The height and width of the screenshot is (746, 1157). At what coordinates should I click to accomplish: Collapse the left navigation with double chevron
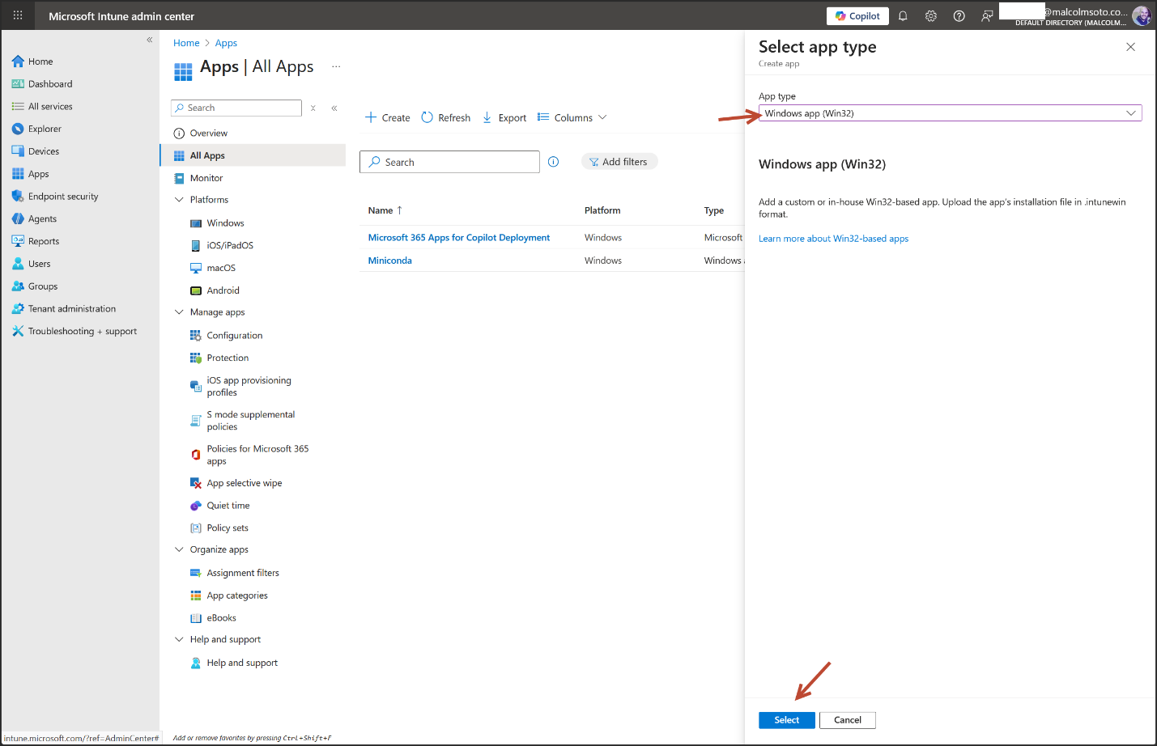tap(149, 40)
